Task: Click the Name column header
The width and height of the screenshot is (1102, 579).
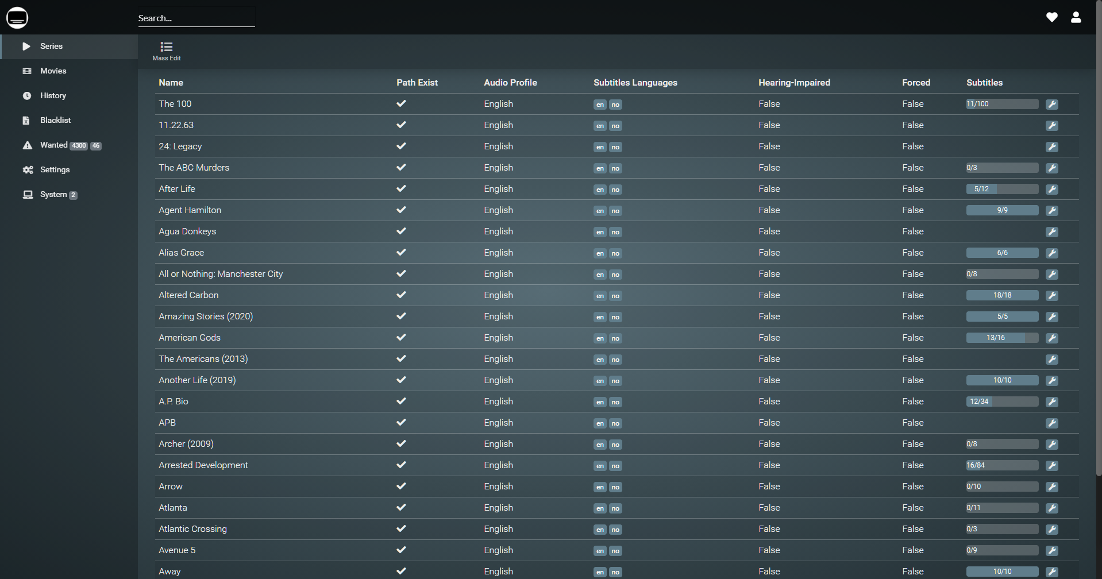Action: point(171,83)
